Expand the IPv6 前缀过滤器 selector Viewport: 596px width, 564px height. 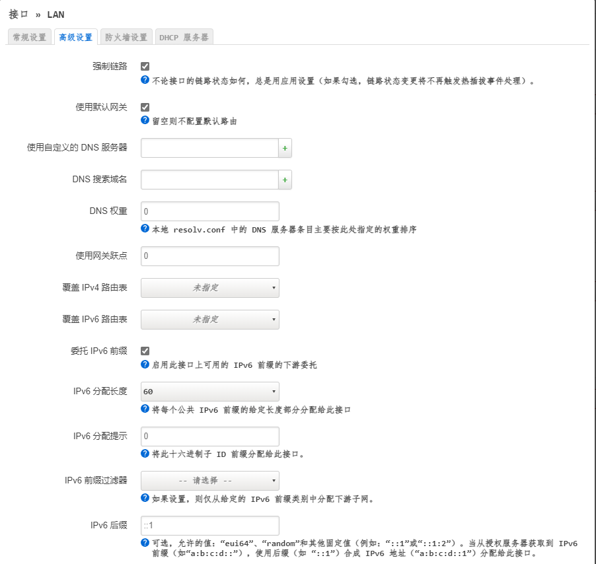pos(209,481)
